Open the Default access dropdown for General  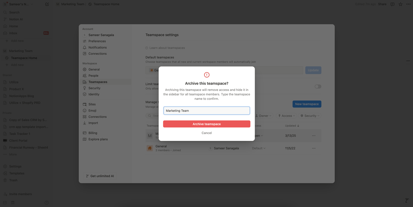259,148
